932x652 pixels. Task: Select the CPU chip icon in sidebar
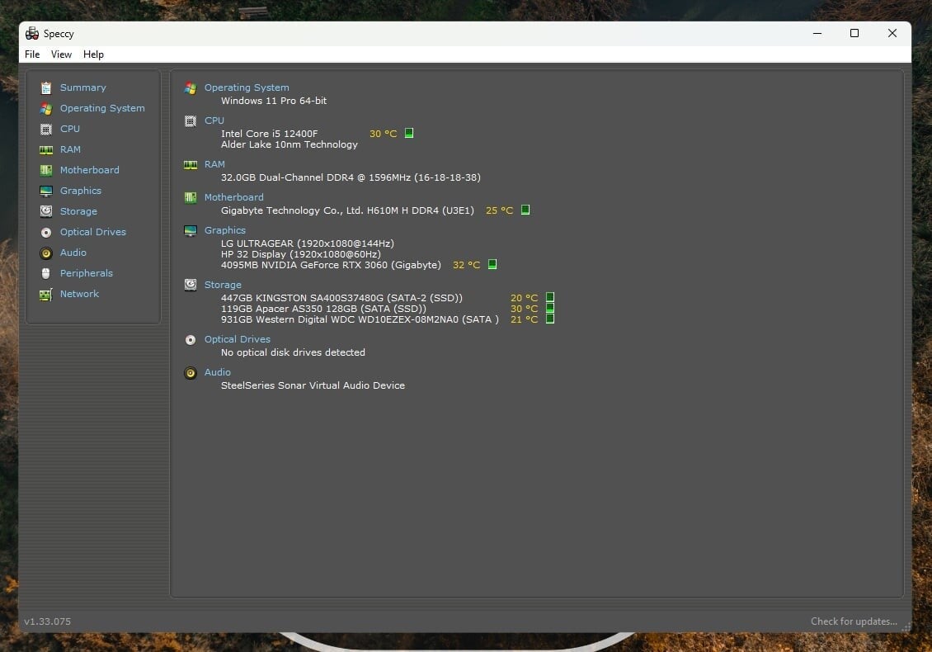(46, 129)
